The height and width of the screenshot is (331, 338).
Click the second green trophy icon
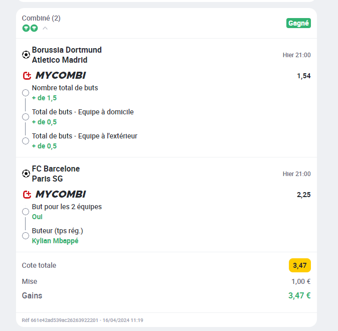[34, 28]
